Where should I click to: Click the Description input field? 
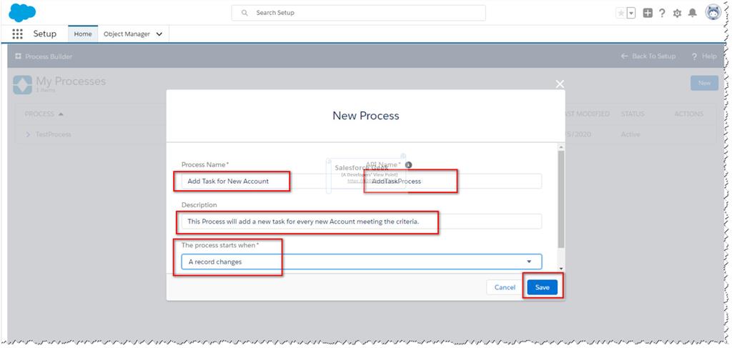(x=361, y=222)
